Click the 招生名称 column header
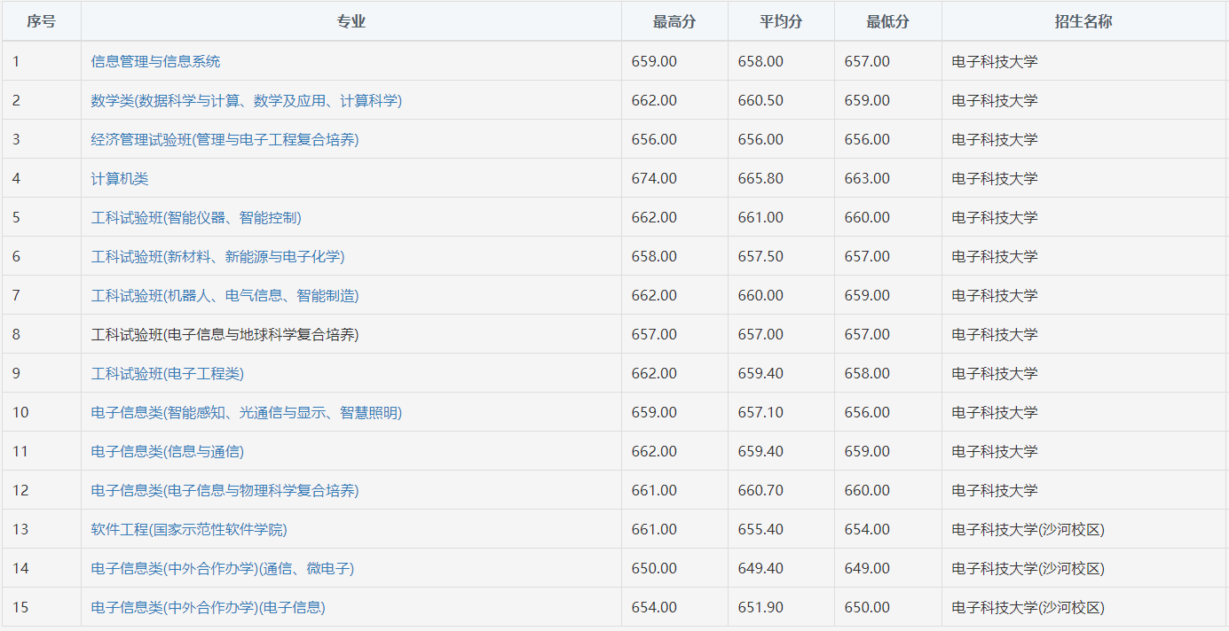Image resolution: width=1229 pixels, height=631 pixels. [1083, 21]
